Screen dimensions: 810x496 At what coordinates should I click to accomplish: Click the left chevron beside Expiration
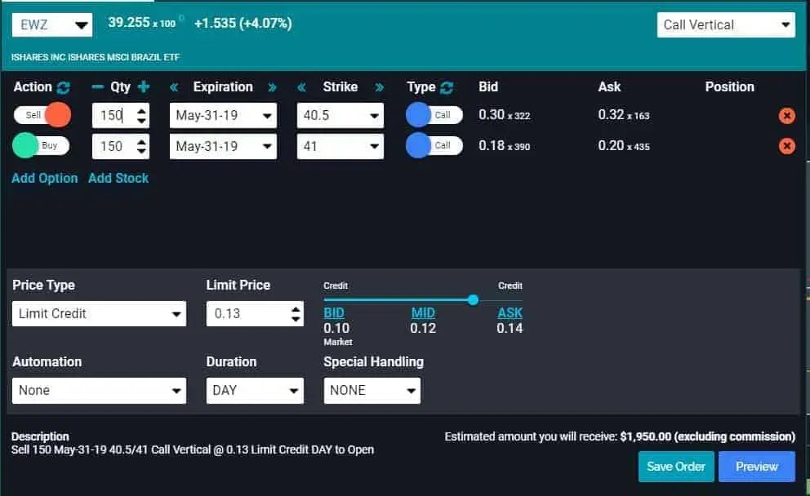[172, 87]
